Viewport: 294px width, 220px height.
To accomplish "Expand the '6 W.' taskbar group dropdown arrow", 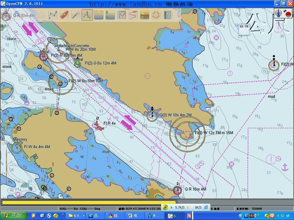I will [x=84, y=216].
